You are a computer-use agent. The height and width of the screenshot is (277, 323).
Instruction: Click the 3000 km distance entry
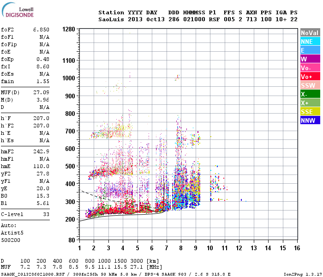[137, 261]
